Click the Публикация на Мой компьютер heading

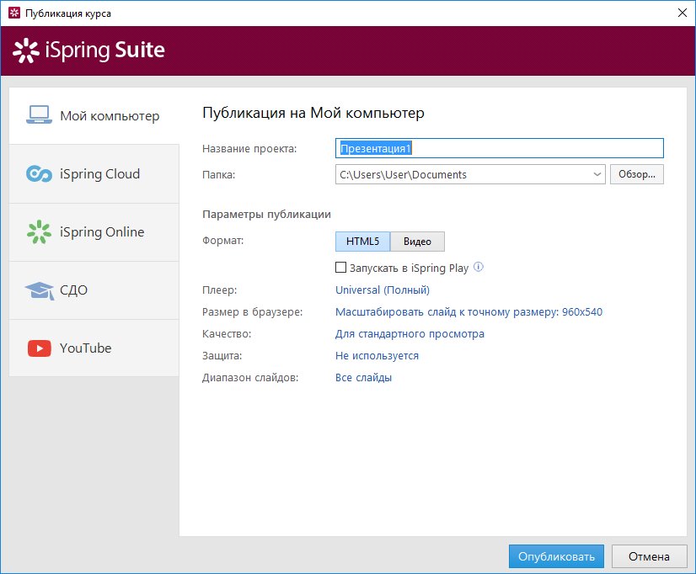[x=313, y=113]
